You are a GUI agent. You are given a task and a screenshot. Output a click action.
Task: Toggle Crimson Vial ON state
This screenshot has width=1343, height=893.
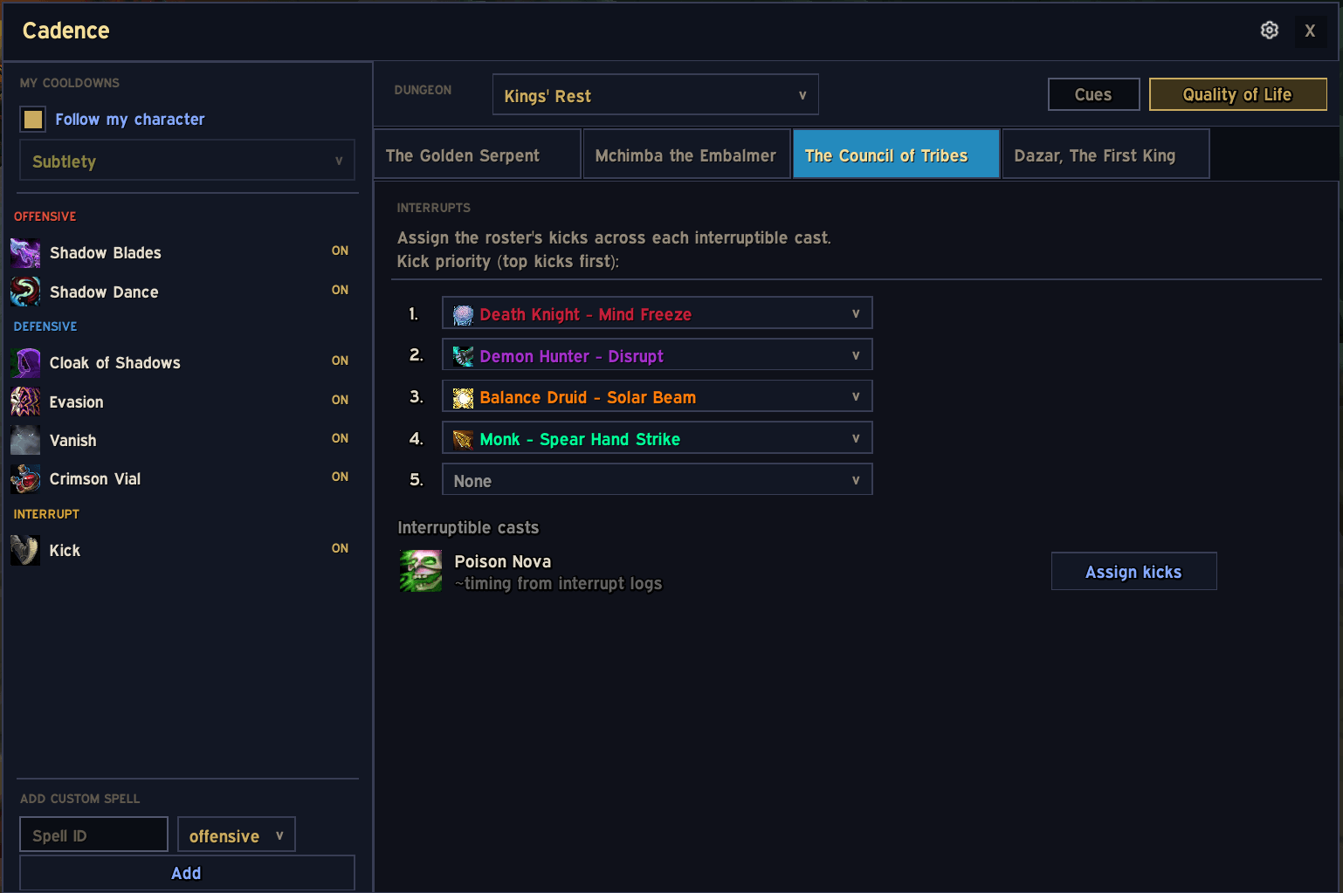click(340, 477)
